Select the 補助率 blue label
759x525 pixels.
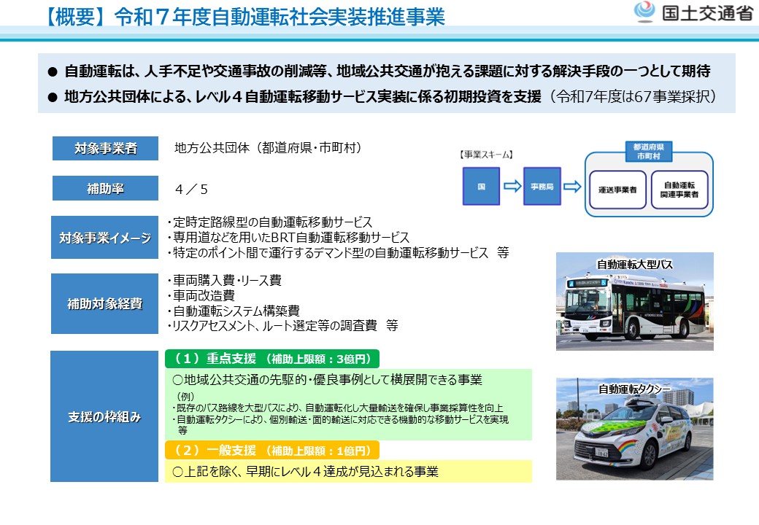(105, 189)
